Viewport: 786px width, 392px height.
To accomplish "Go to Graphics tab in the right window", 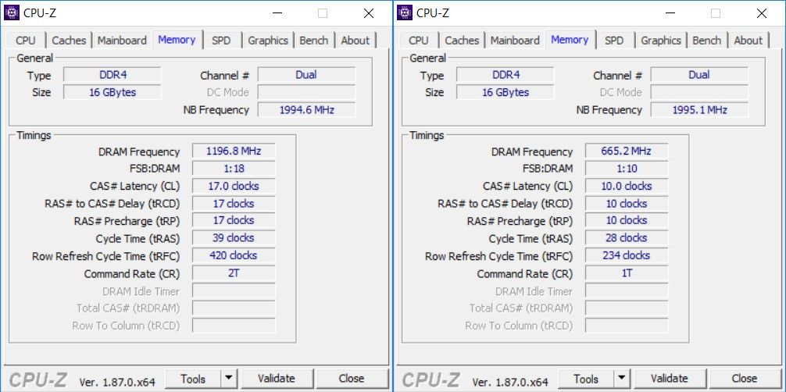I will pos(661,41).
